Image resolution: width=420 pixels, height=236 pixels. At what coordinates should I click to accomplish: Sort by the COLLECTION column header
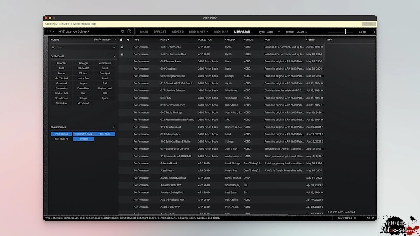205,39
